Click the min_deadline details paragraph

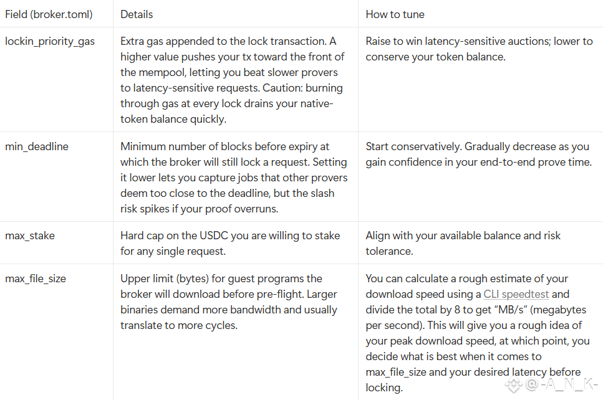click(234, 178)
